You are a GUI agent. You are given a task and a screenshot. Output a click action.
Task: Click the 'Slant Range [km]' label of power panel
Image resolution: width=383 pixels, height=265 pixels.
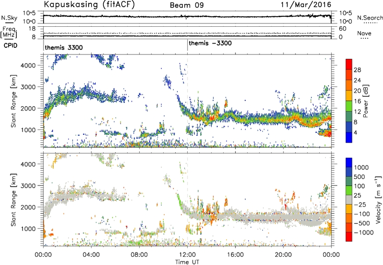point(13,101)
